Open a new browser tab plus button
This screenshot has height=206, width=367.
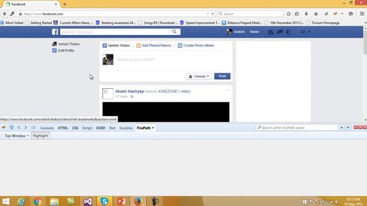coord(65,4)
